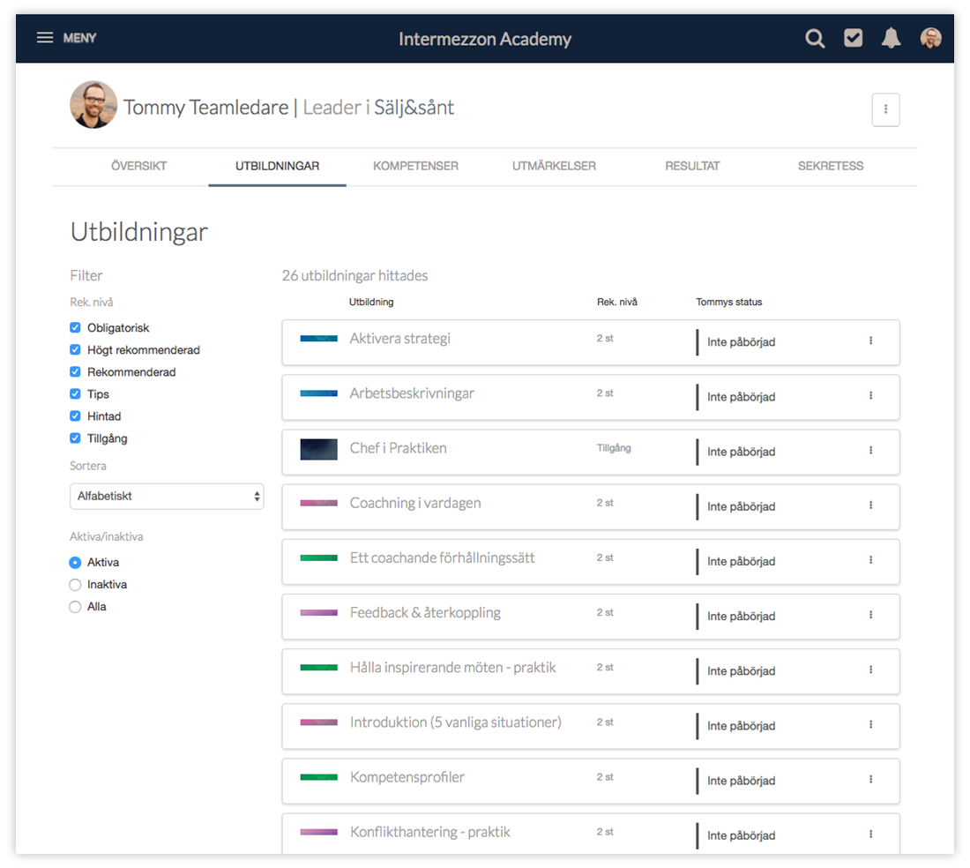Open three-dot menu for Feedback & återkoppling
The width and height of the screenshot is (970, 868).
[870, 614]
